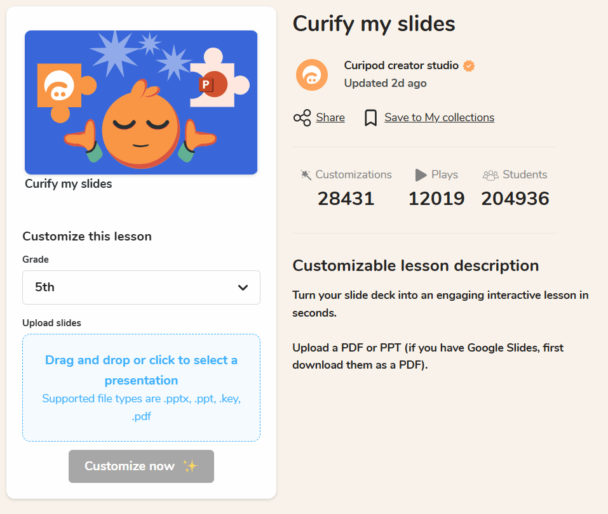The width and height of the screenshot is (608, 514).
Task: Click the Curipod logo puzzle piece in thumbnail
Action: 60,89
